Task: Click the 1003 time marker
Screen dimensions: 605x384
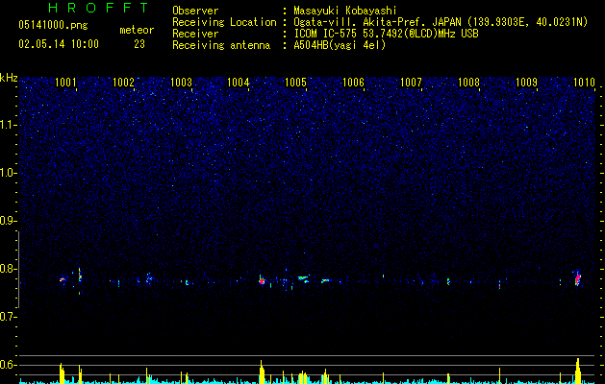Action: coord(181,82)
